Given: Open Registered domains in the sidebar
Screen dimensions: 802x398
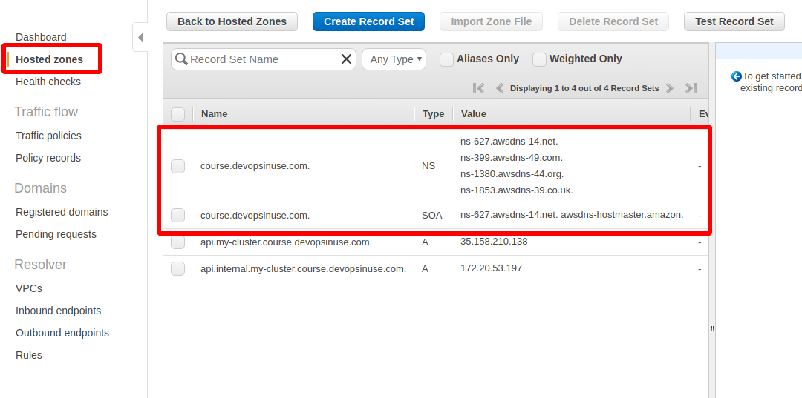Looking at the screenshot, I should click(x=62, y=212).
